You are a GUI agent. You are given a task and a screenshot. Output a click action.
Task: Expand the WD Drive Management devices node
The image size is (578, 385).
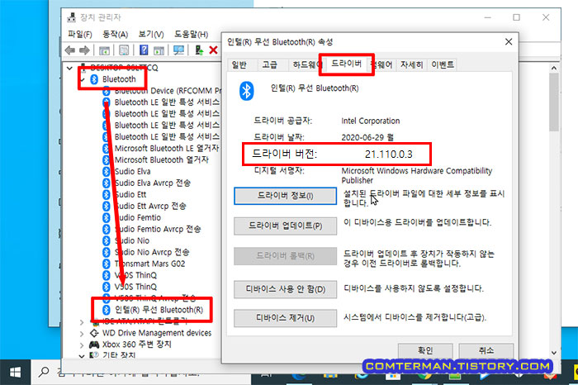[x=82, y=334]
